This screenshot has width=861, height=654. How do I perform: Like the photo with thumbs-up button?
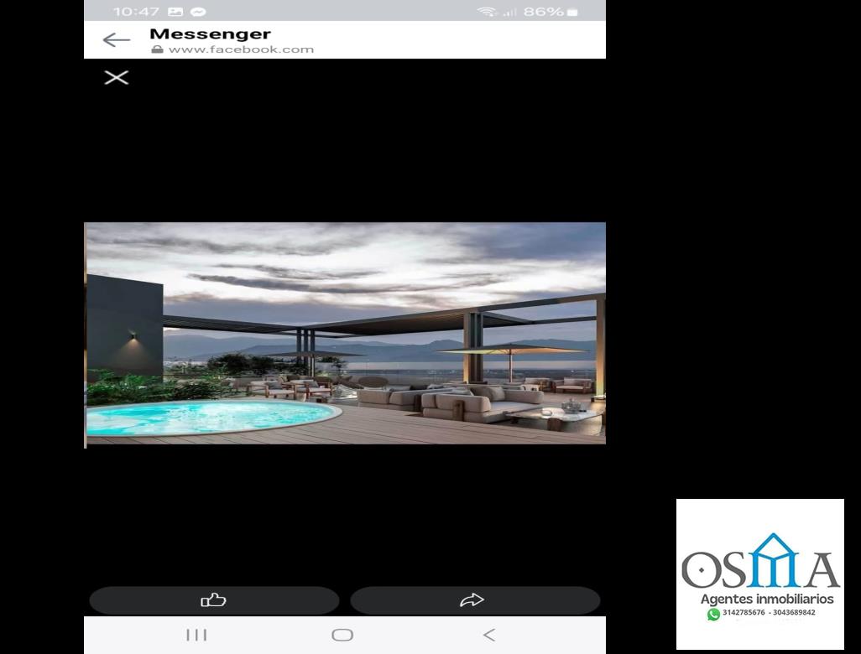(214, 599)
